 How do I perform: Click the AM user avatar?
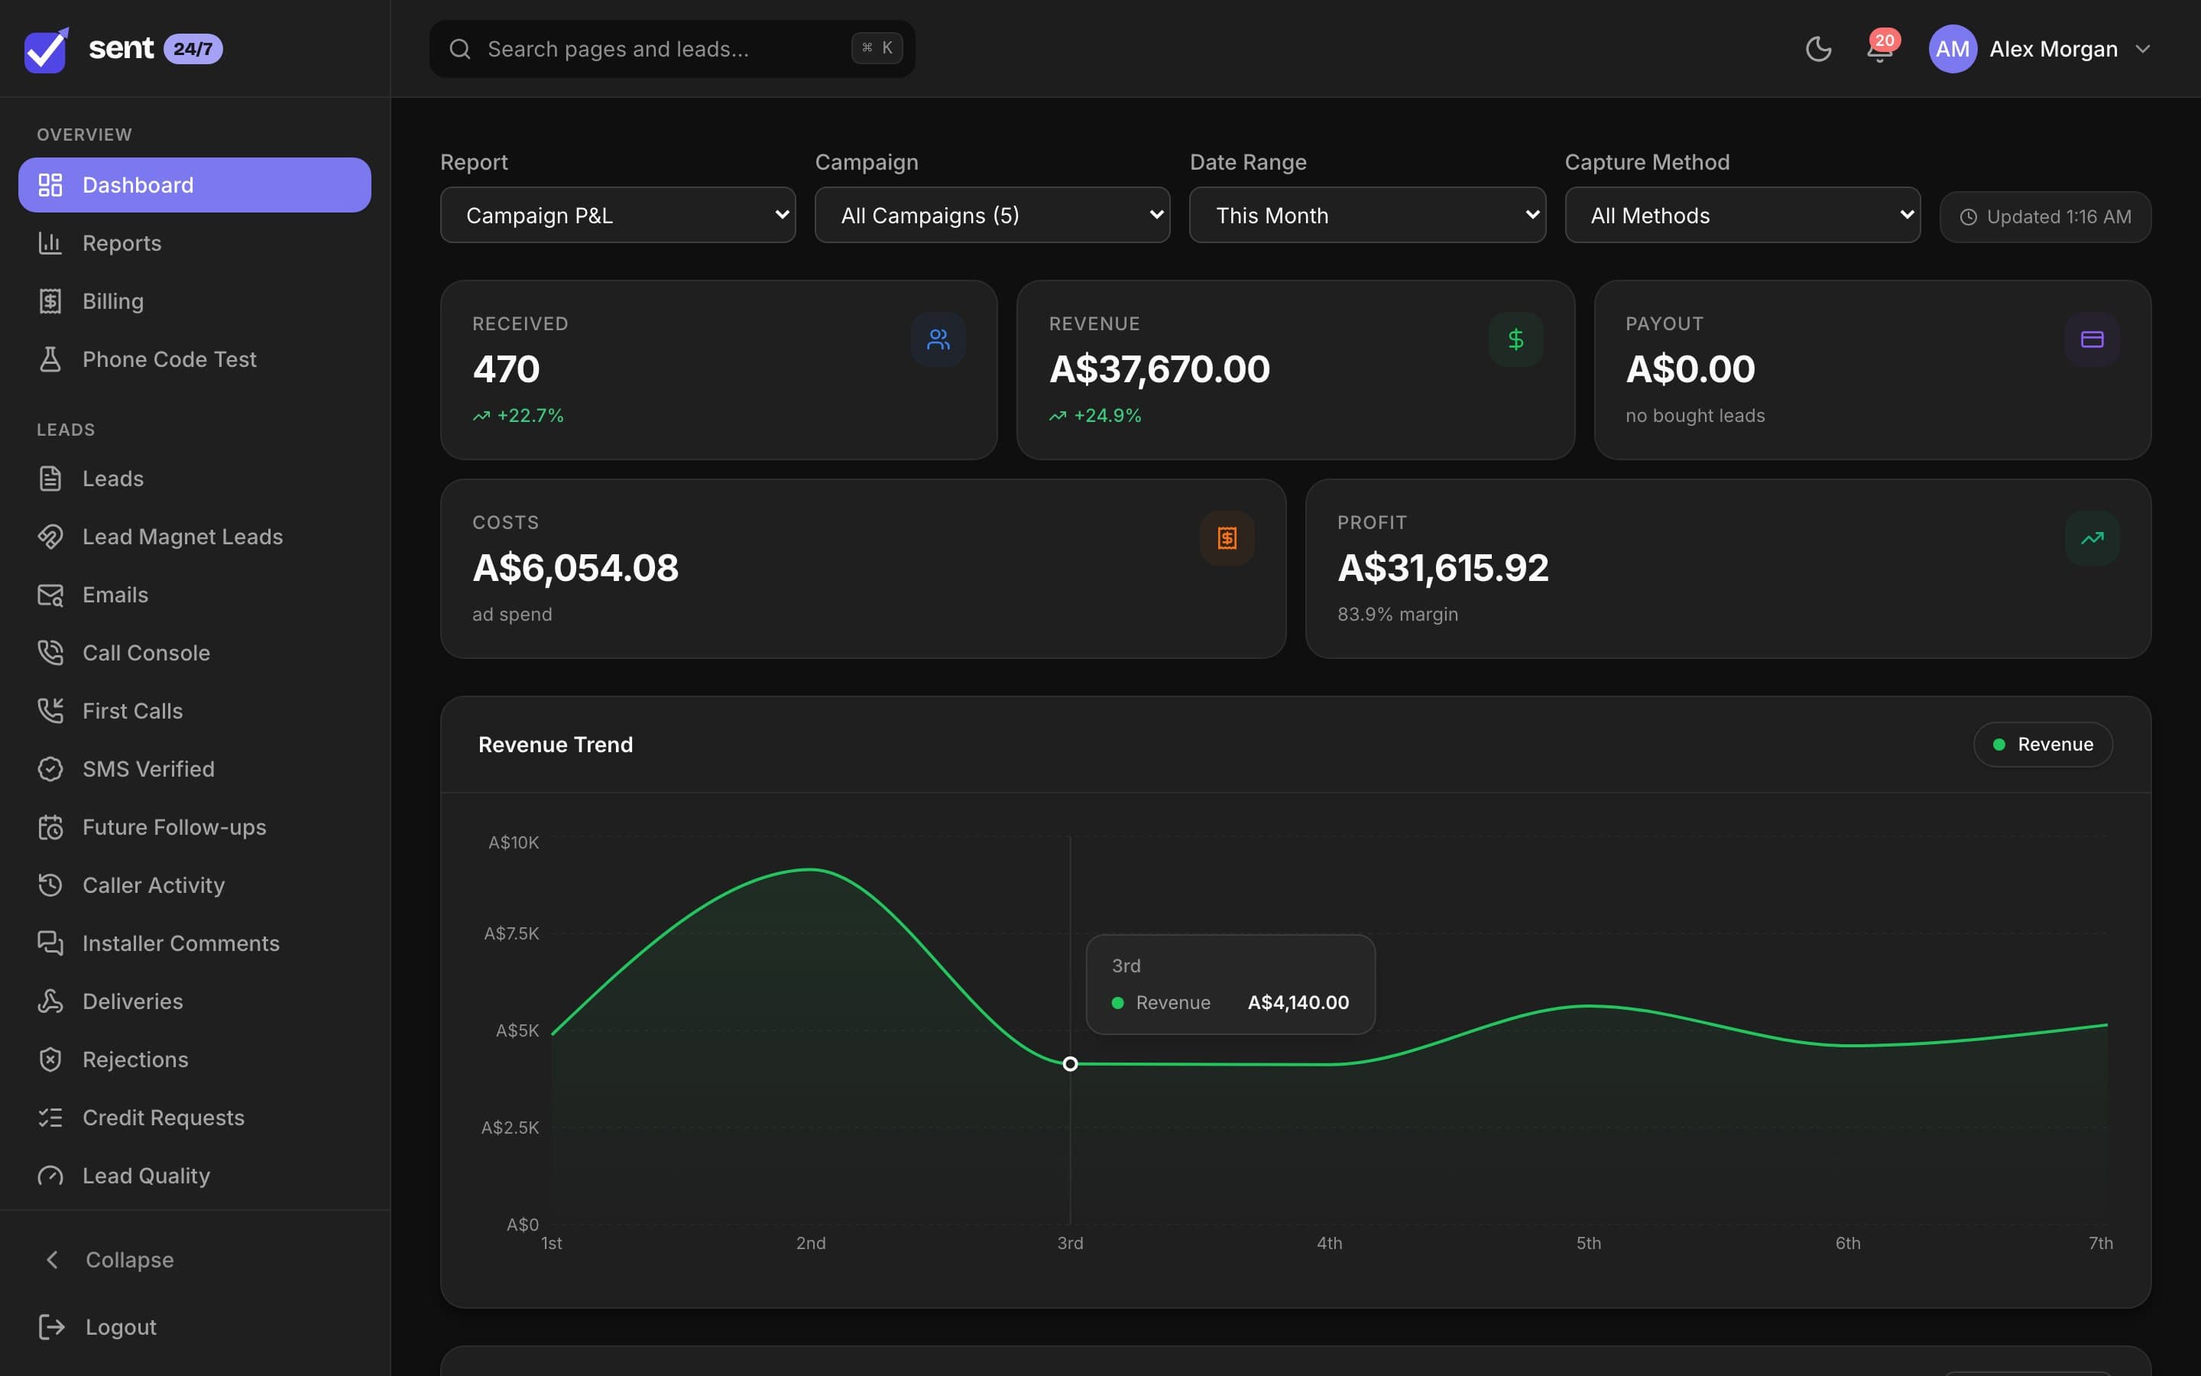1952,49
